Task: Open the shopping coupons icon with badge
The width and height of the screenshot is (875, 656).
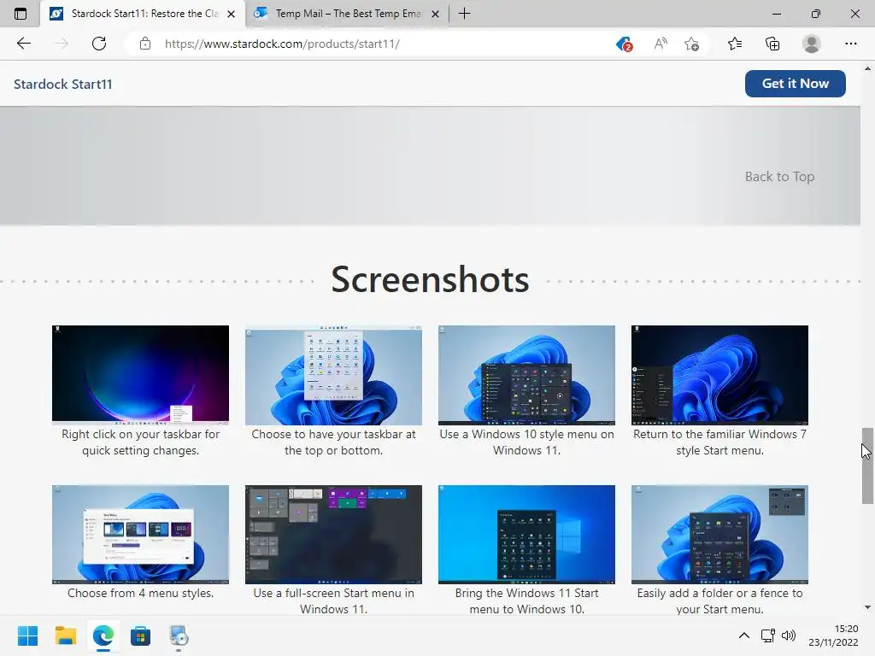Action: tap(624, 44)
